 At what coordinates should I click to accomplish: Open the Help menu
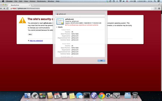click(x=58, y=1)
